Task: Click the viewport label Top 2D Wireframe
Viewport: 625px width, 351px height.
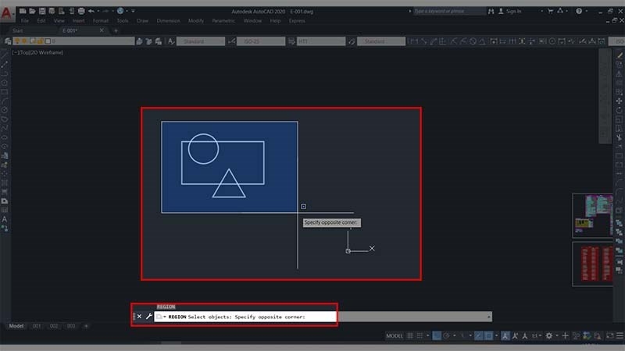Action: tap(37, 52)
